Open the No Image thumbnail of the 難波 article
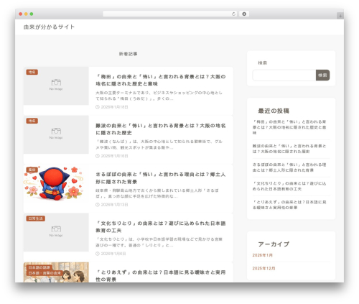Viewport: 359px width, 304px height. tap(56, 134)
